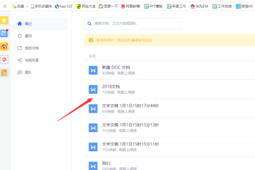Click the W icon of 我们 document
This screenshot has height=170, width=255.
pyautogui.click(x=93, y=166)
